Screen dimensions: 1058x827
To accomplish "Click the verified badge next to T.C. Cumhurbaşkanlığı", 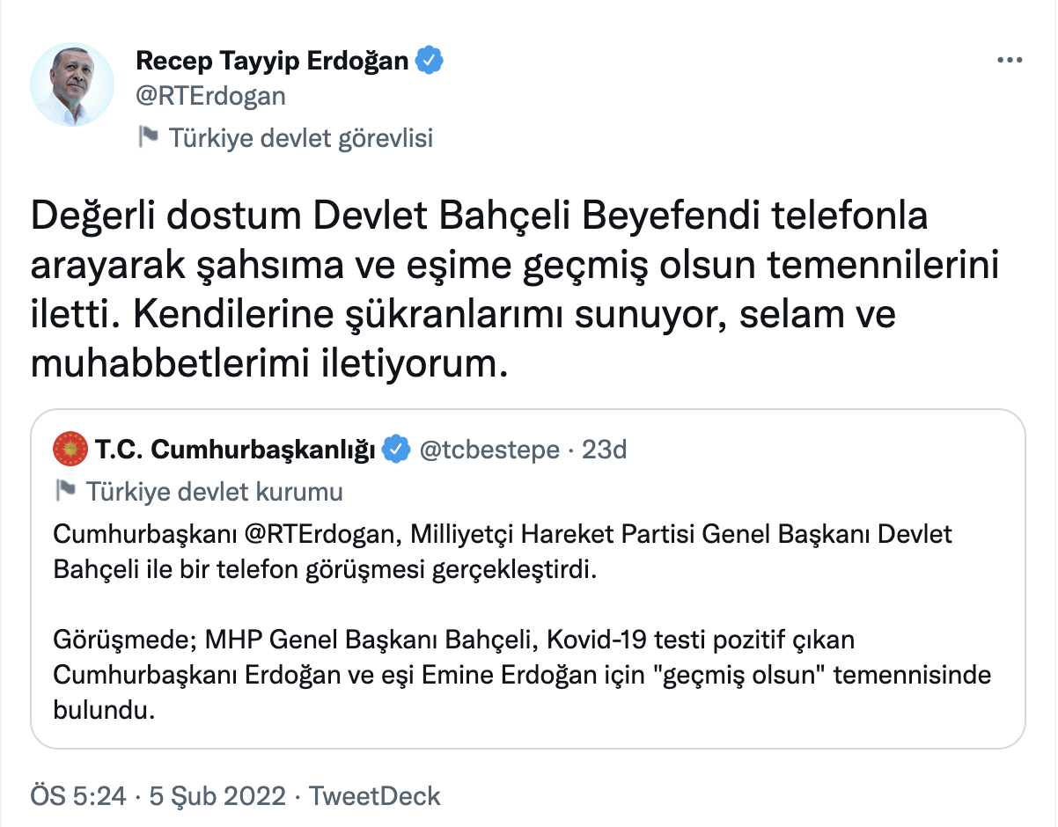I will (397, 450).
